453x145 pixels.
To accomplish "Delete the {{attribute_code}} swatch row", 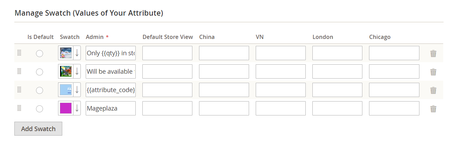I will pos(433,90).
